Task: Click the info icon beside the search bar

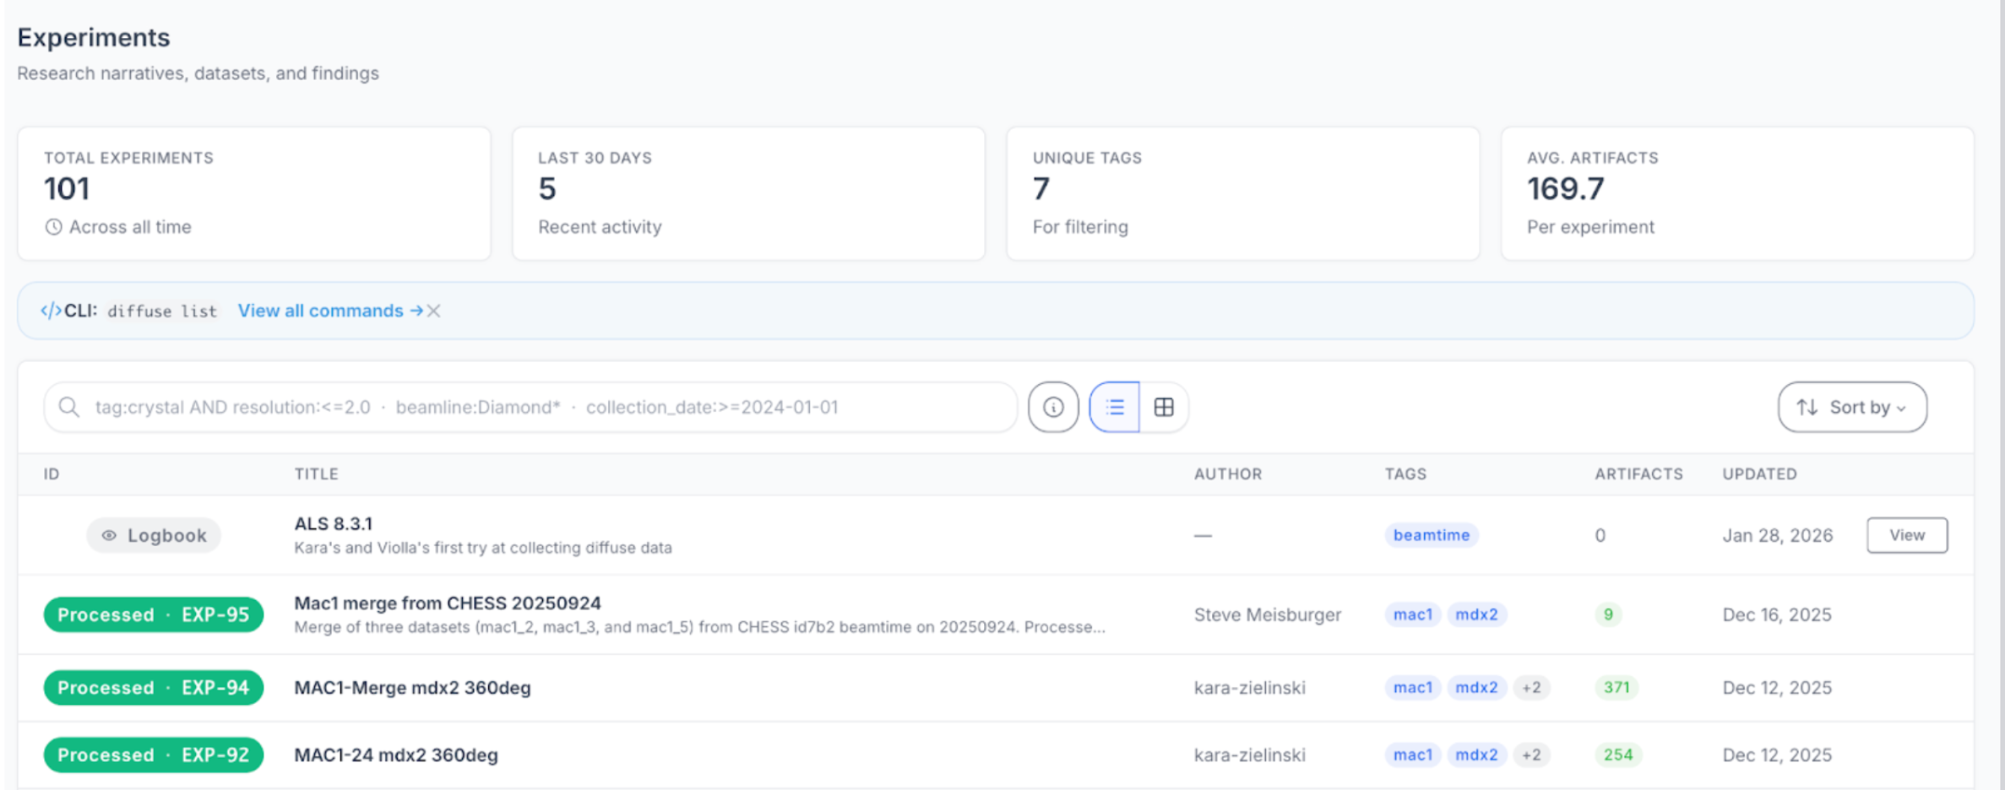Action: click(x=1052, y=407)
